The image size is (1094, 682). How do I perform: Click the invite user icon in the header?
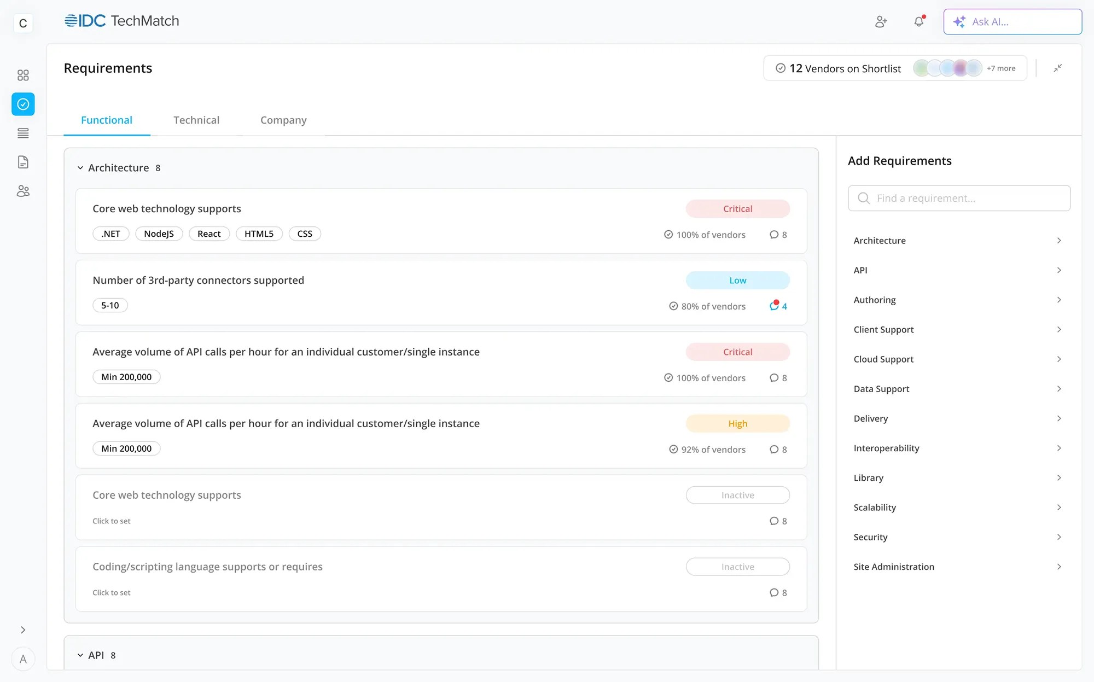[x=881, y=22]
